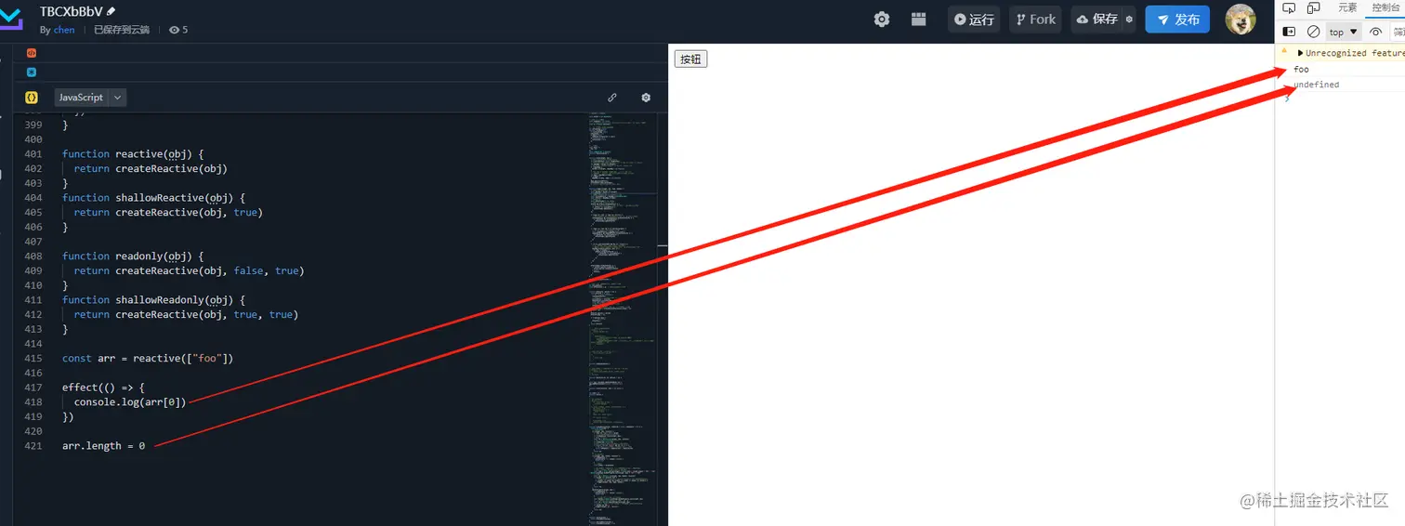The width and height of the screenshot is (1405, 526).
Task: Click the 'foo' console output line
Action: click(1340, 70)
